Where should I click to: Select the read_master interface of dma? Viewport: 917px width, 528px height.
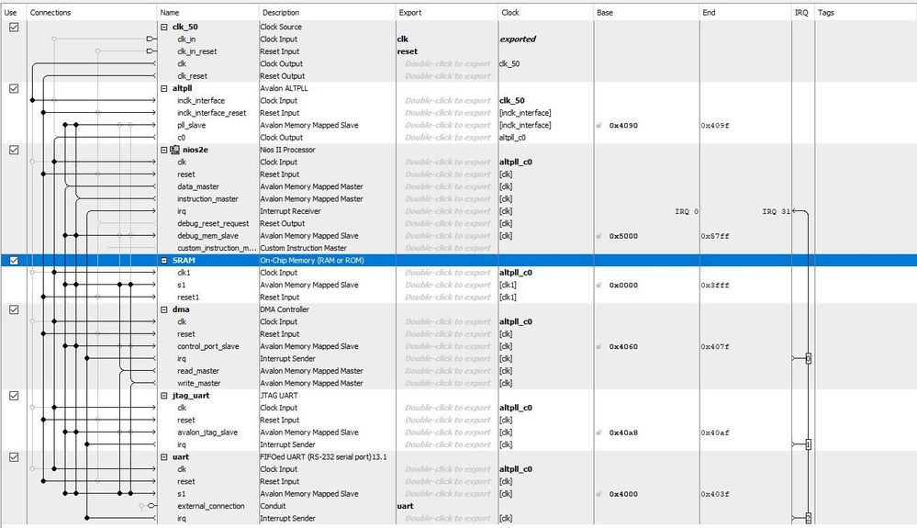tap(198, 371)
